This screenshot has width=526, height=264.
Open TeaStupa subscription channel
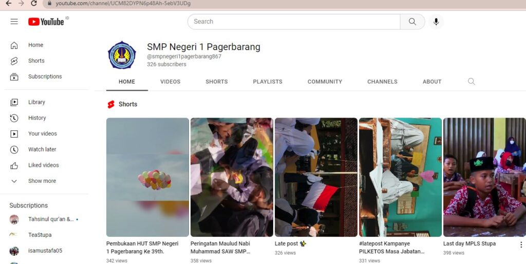point(40,235)
